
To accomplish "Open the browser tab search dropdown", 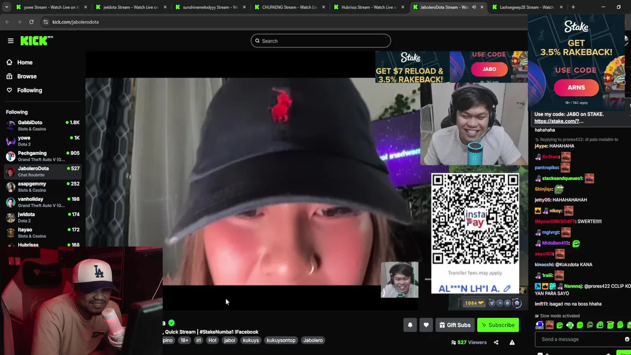I will pyautogui.click(x=6, y=7).
